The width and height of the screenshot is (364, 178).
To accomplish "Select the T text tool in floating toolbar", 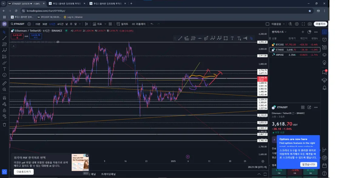I will (x=232, y=38).
